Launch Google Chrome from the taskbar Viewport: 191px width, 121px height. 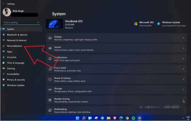click(127, 118)
